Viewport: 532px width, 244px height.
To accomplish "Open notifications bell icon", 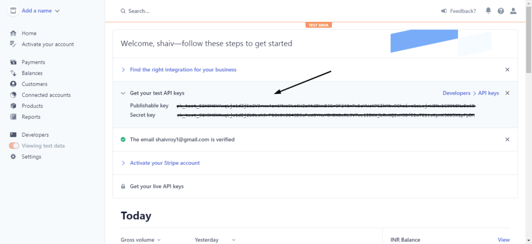I will tap(488, 11).
